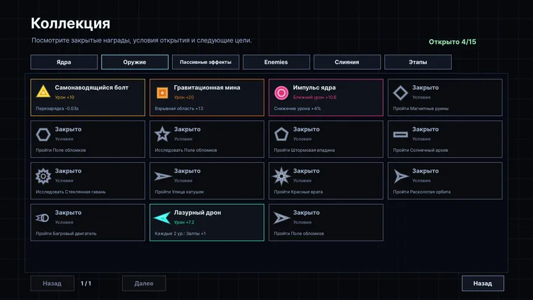Screen dimensions: 533x300
Task: Click the Далее next-page button
Action: tap(144, 283)
